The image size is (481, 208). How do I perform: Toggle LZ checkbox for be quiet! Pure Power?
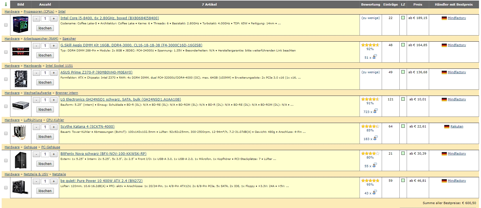(403, 180)
